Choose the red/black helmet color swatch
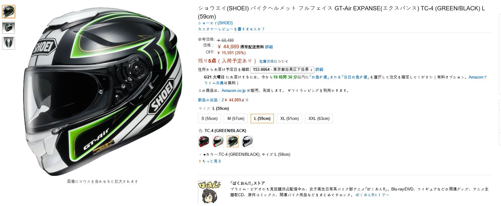 (203, 141)
